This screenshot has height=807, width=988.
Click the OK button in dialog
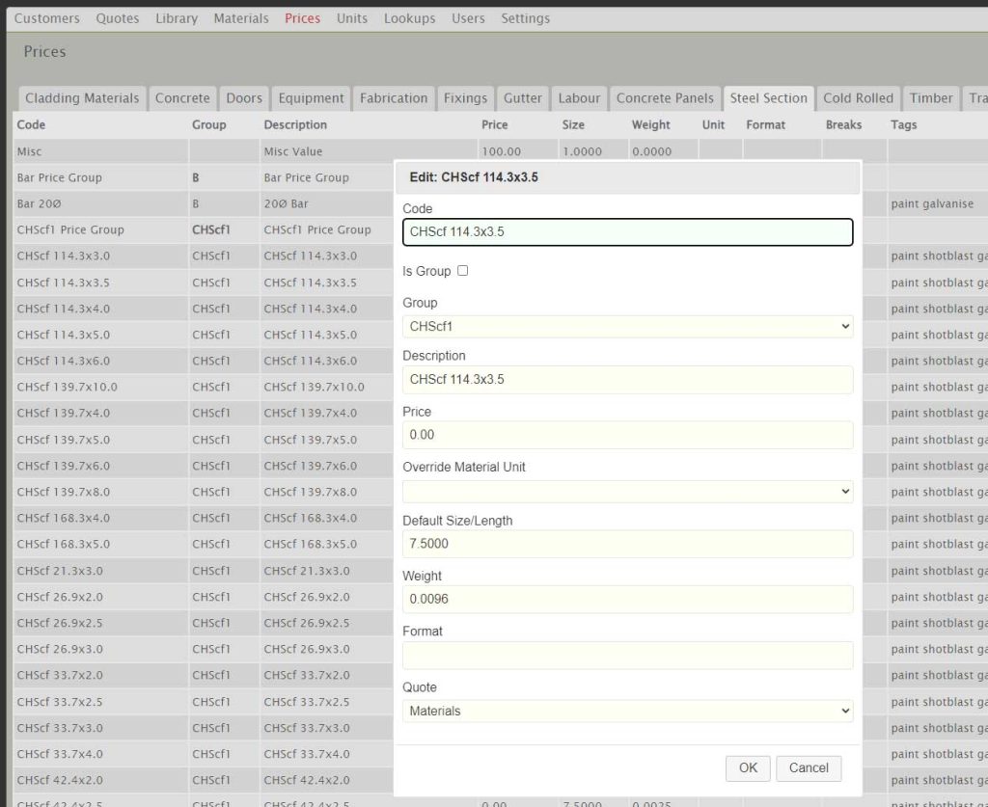tap(748, 768)
